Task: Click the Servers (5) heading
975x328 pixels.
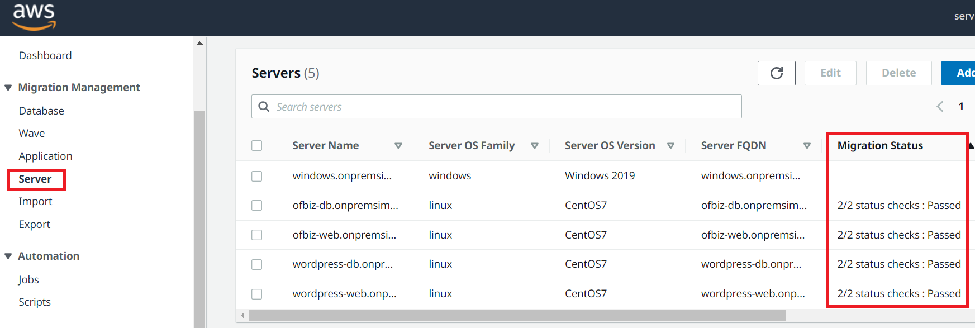Action: tap(286, 73)
